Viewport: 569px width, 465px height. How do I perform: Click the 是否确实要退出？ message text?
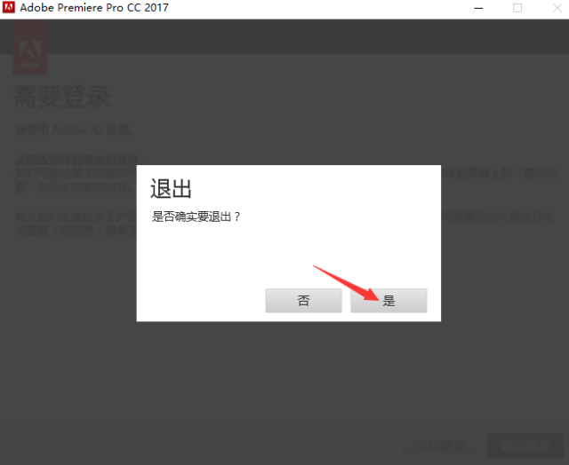[196, 217]
